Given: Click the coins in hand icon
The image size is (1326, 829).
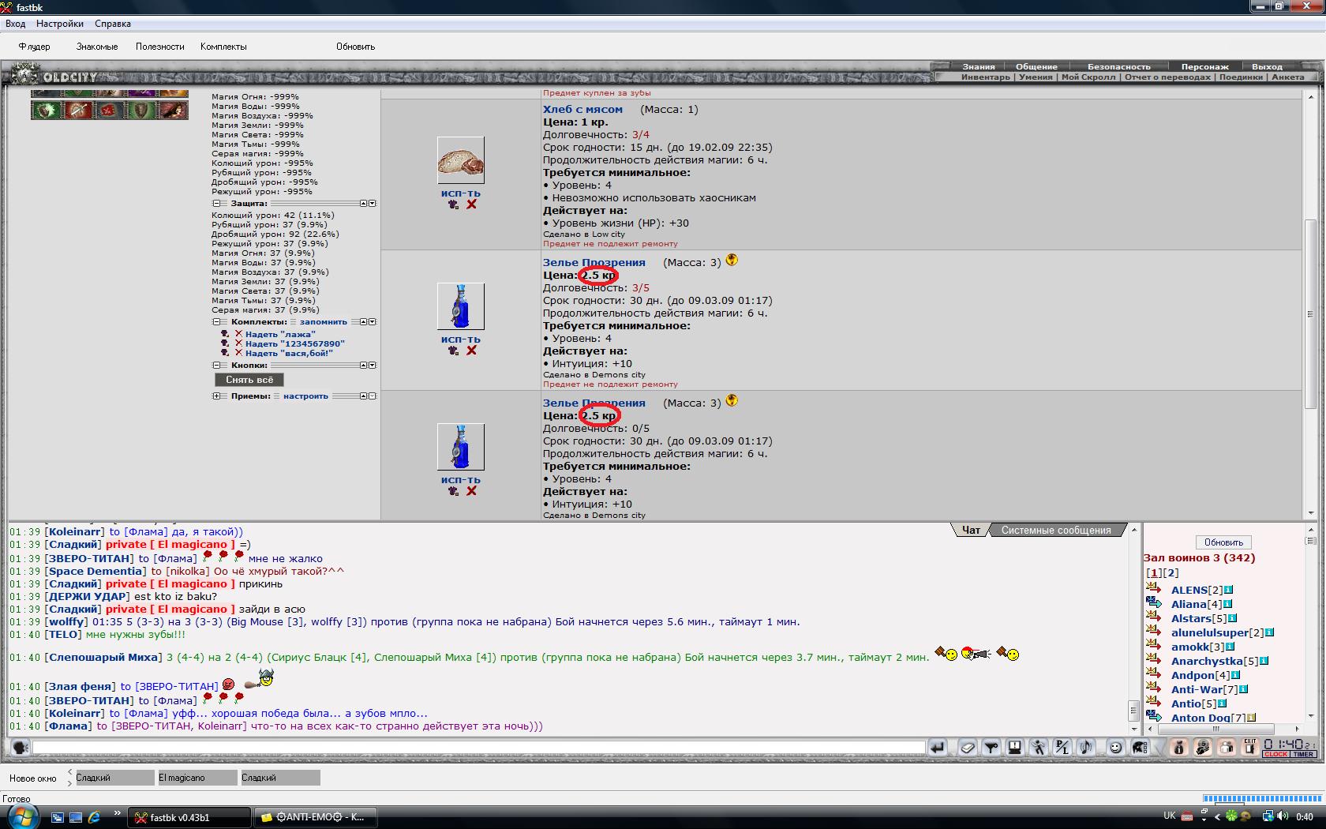Looking at the screenshot, I should click(x=1203, y=747).
